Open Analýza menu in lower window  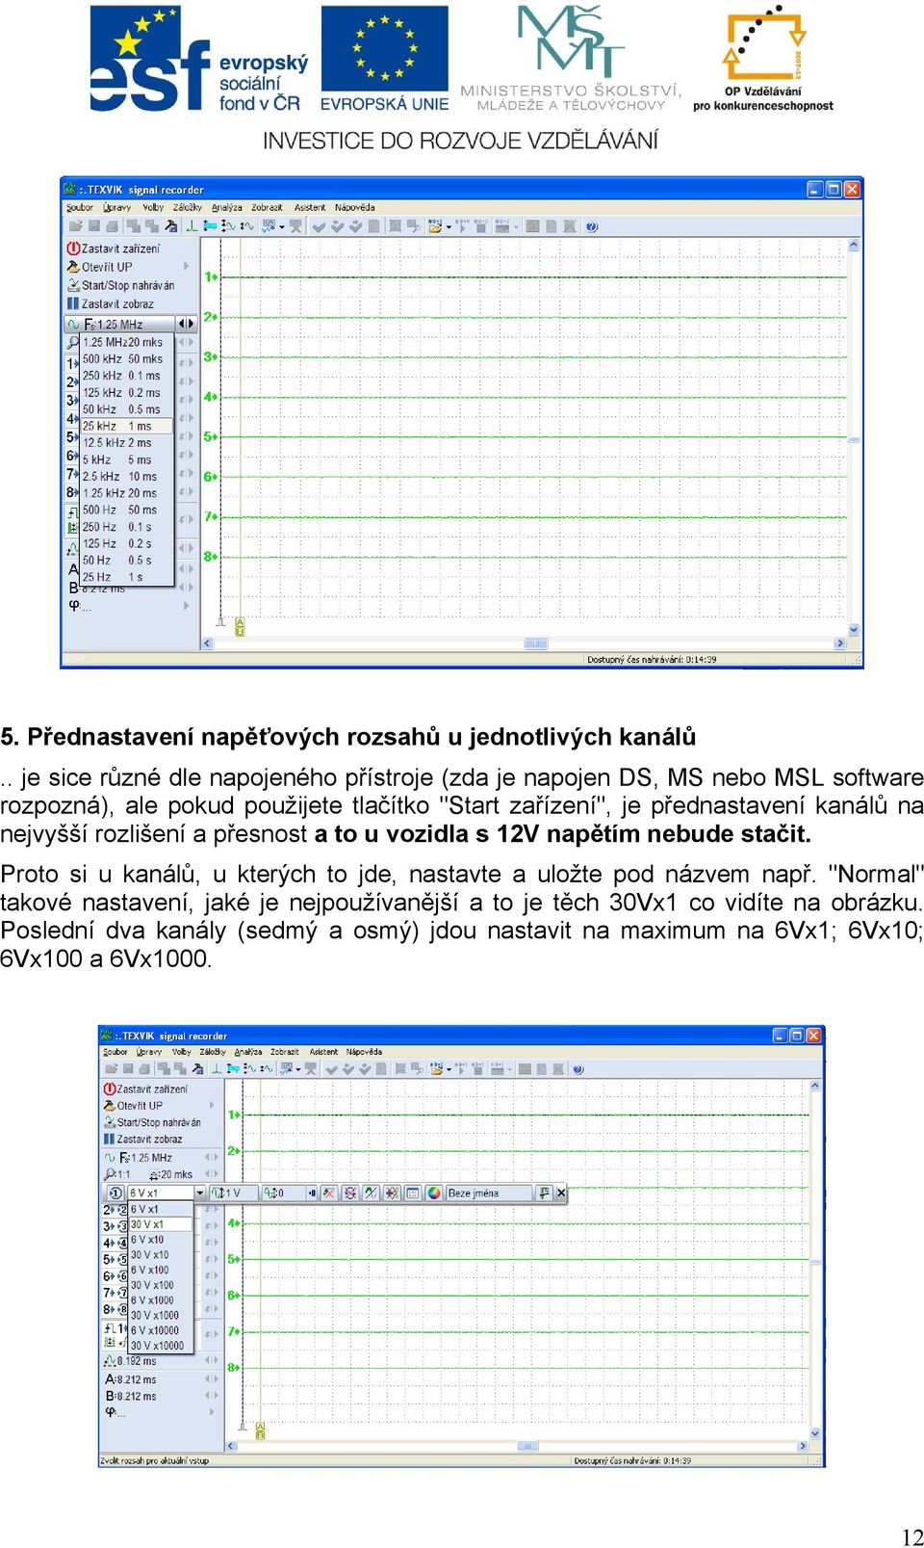pyautogui.click(x=248, y=1052)
